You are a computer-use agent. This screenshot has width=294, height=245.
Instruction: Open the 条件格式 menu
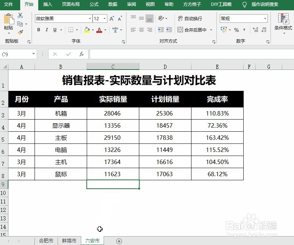[x=283, y=28]
